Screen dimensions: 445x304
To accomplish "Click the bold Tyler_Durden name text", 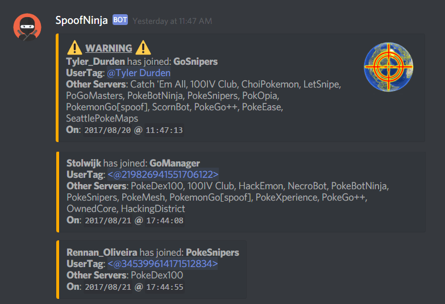I will click(95, 61).
